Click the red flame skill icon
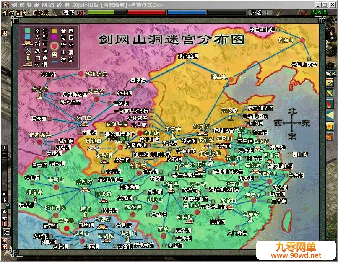The width and height of the screenshot is (338, 262). tap(330, 104)
